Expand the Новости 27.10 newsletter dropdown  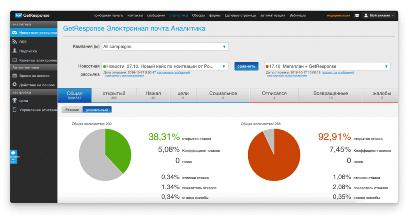coord(165,66)
